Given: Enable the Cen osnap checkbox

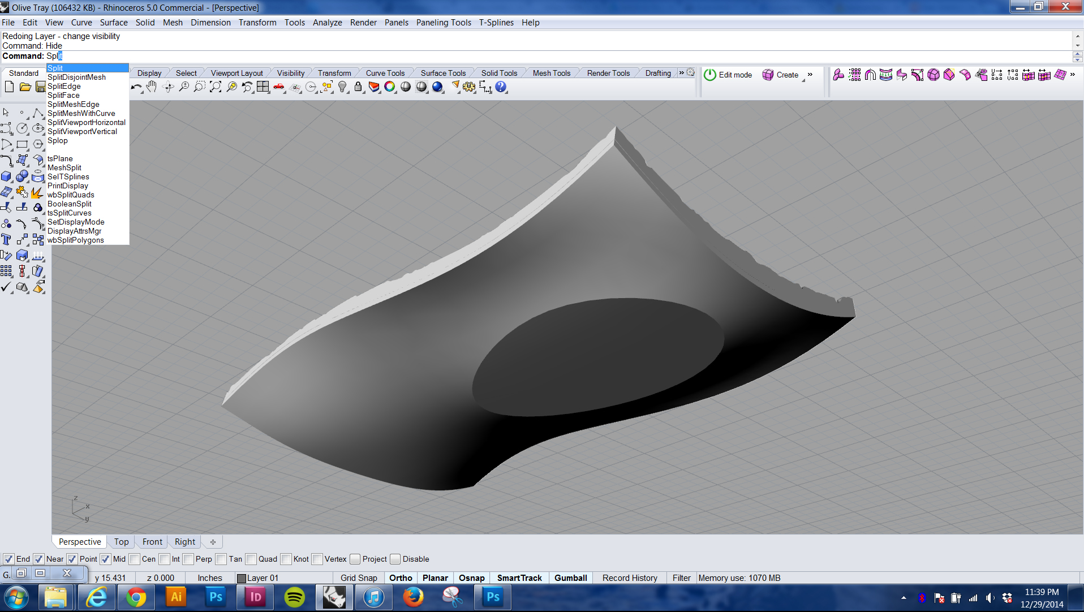Looking at the screenshot, I should click(x=134, y=559).
